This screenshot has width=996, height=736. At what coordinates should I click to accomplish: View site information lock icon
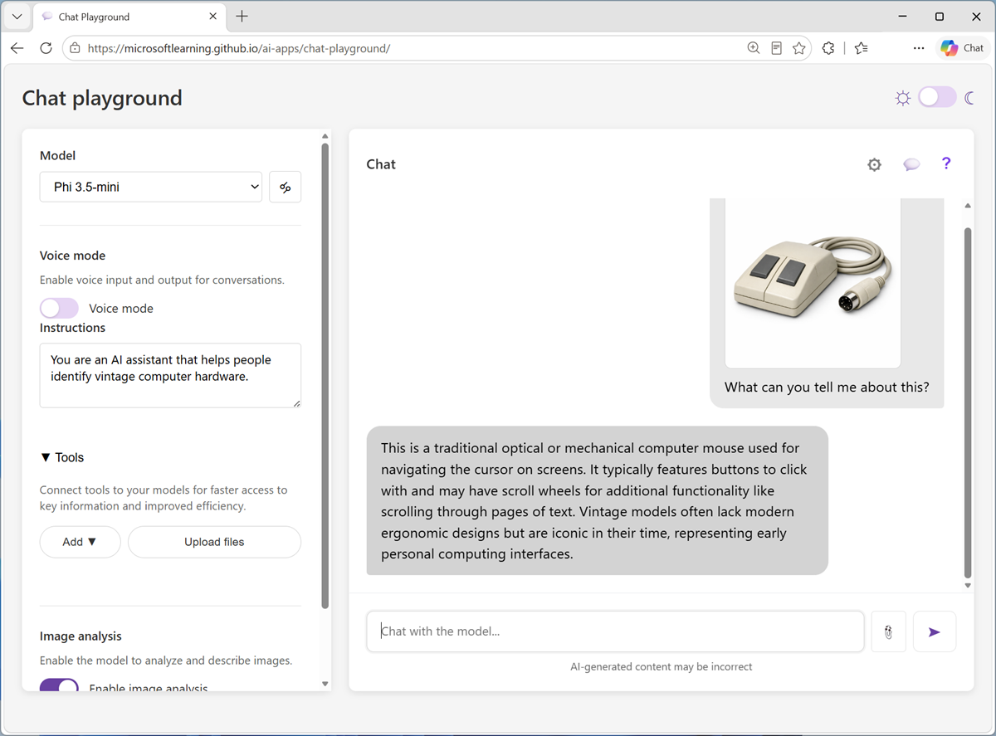[x=75, y=48]
